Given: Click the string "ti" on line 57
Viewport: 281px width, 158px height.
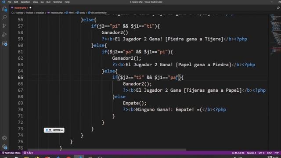Looking at the screenshot, I should (149, 26).
